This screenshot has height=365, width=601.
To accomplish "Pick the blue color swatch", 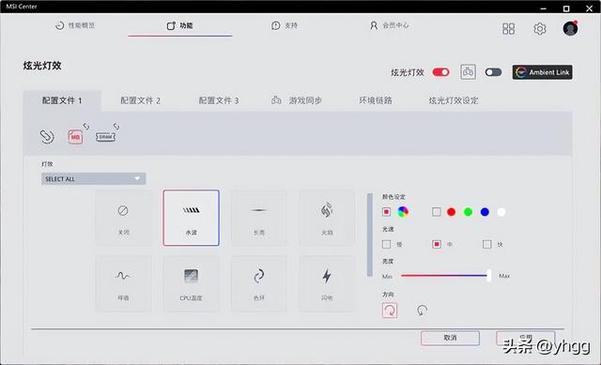I will [x=485, y=212].
